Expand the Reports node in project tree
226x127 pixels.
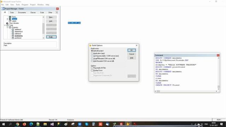[x=7, y=19]
